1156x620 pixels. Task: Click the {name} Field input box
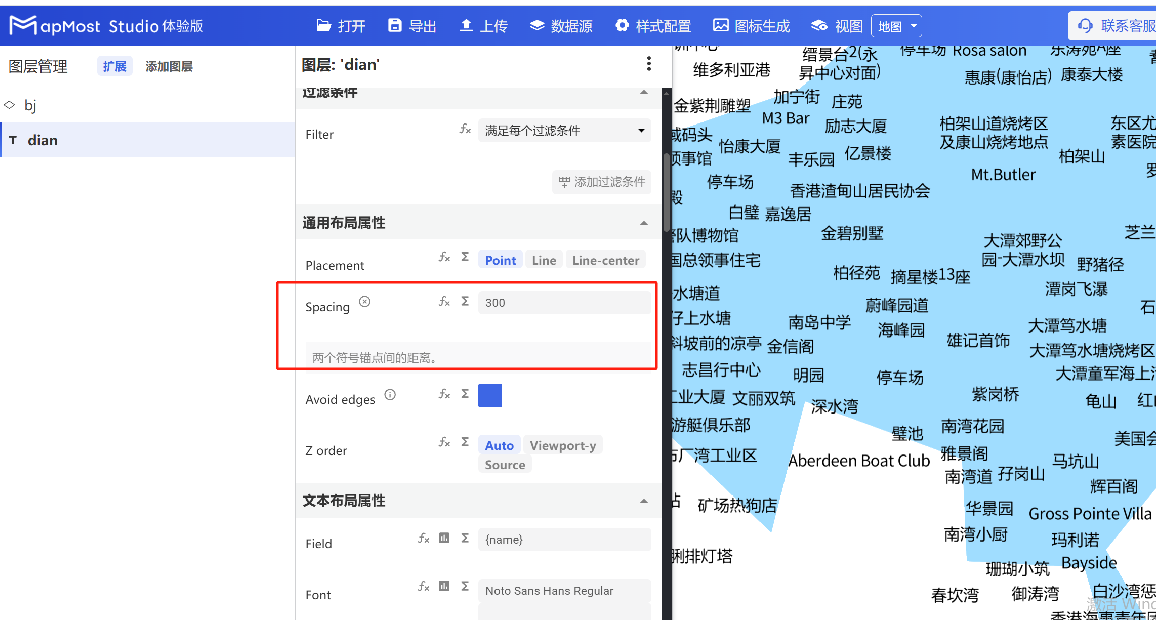click(x=564, y=540)
